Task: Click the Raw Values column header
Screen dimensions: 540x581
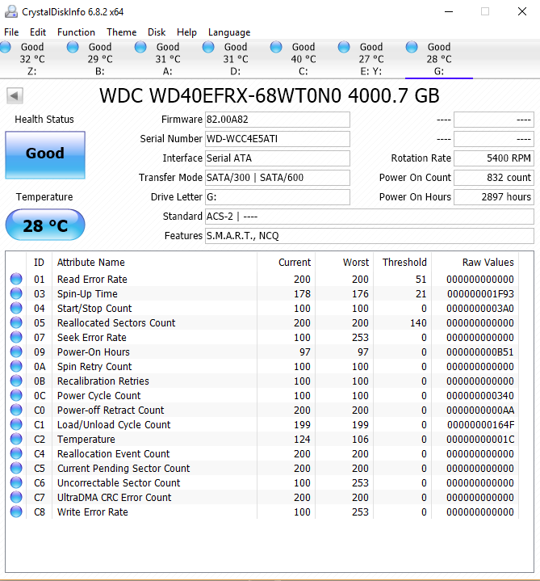Action: (x=475, y=263)
